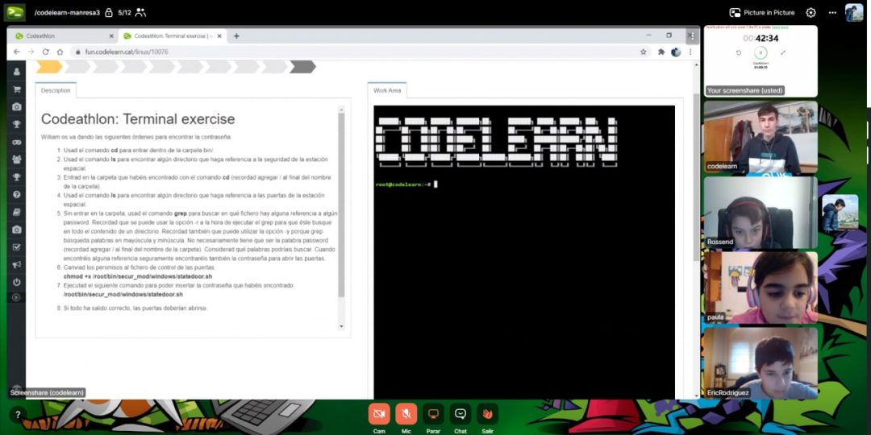Image resolution: width=871 pixels, height=435 pixels.
Task: Open the checked-box tasks sidebar icon
Action: click(x=17, y=247)
